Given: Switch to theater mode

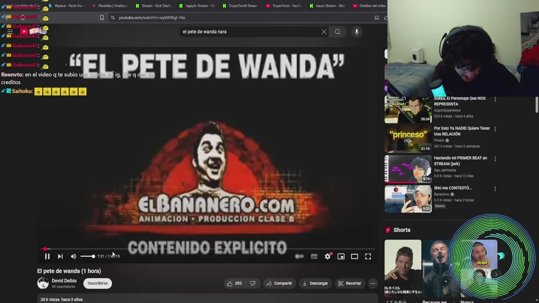Looking at the screenshot, I should point(355,256).
